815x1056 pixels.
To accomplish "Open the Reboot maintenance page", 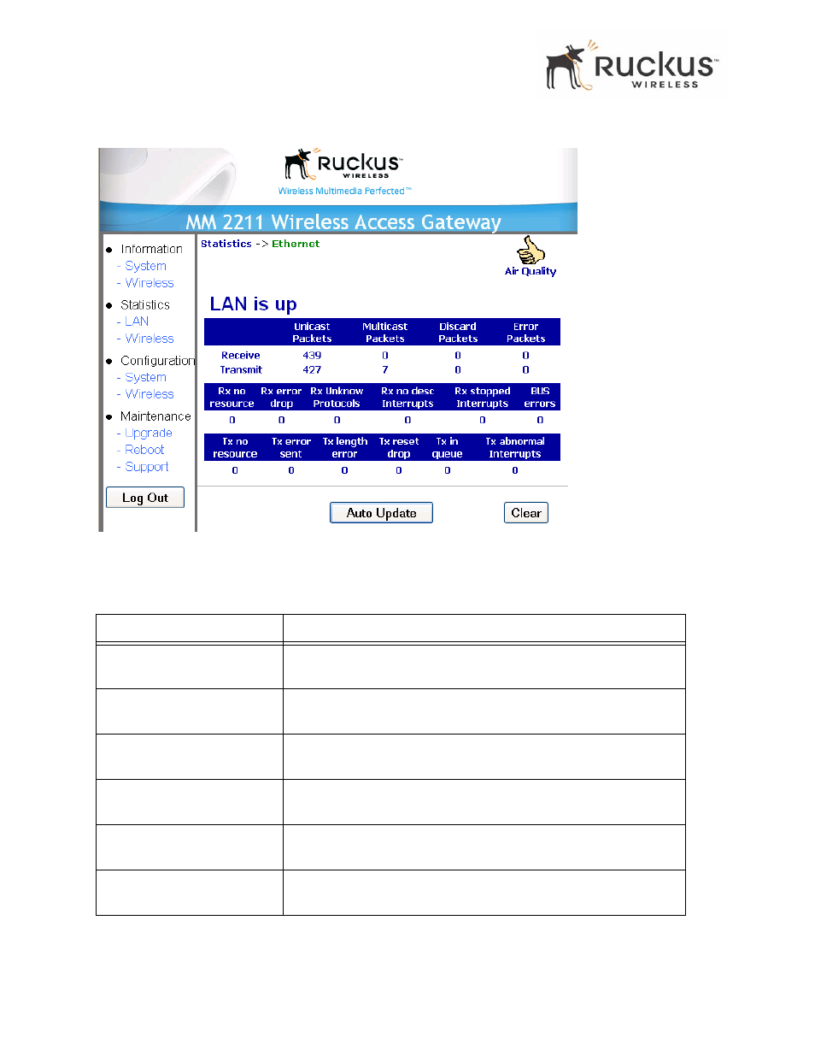I will point(144,450).
